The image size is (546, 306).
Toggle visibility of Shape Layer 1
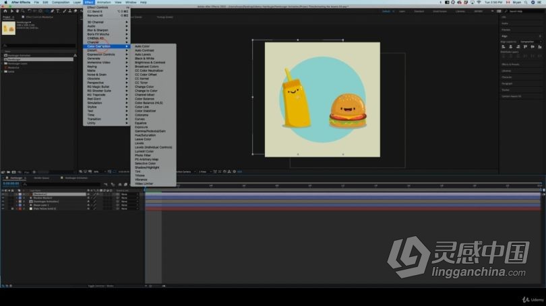pyautogui.click(x=3, y=205)
